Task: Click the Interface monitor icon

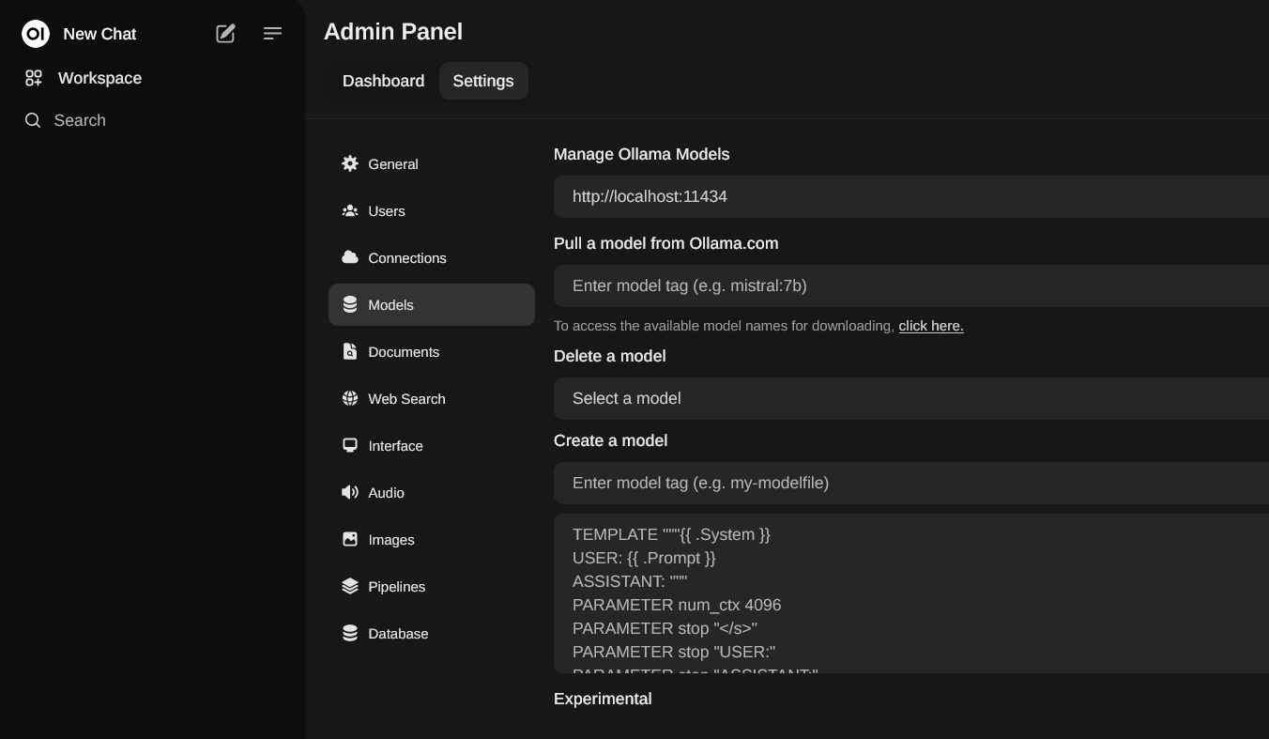Action: (x=350, y=445)
